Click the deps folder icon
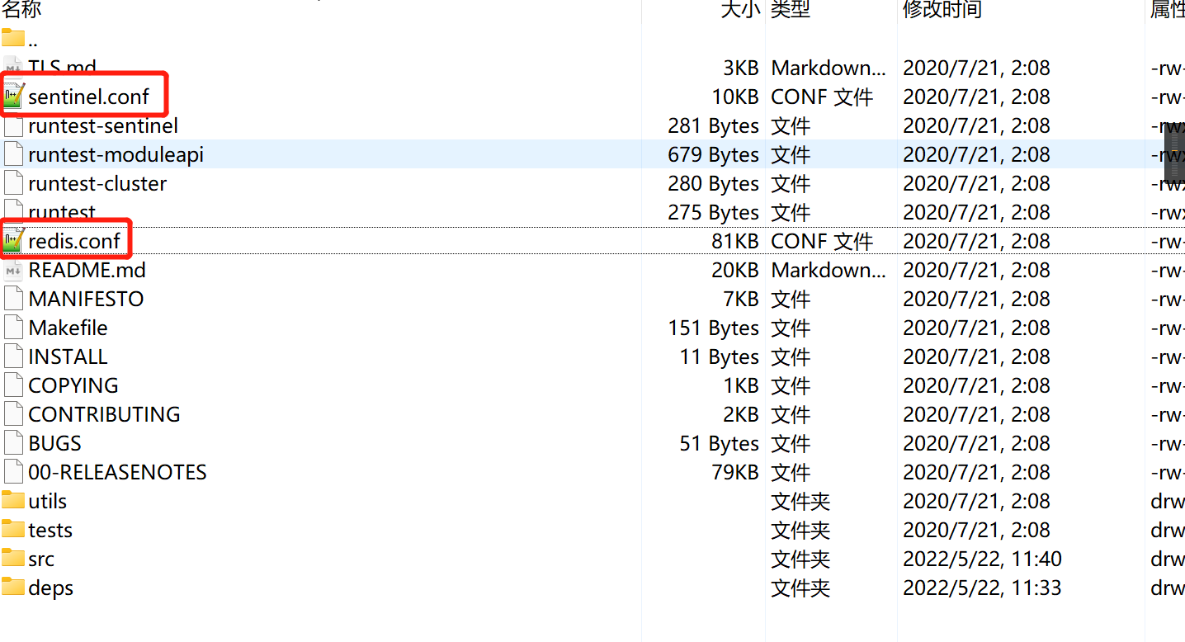 point(13,587)
